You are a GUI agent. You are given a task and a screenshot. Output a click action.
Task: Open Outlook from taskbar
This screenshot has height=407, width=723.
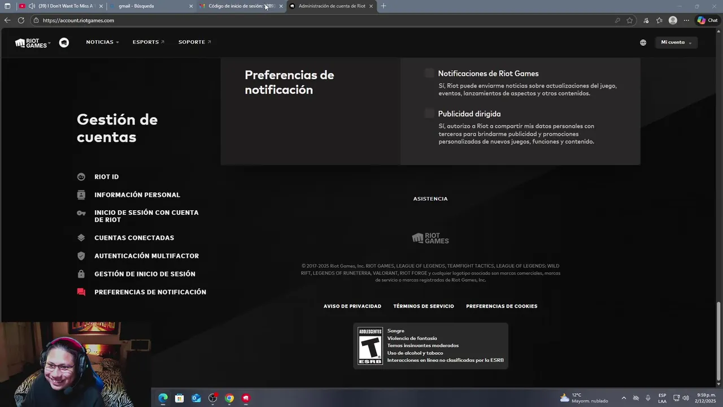[x=196, y=398]
